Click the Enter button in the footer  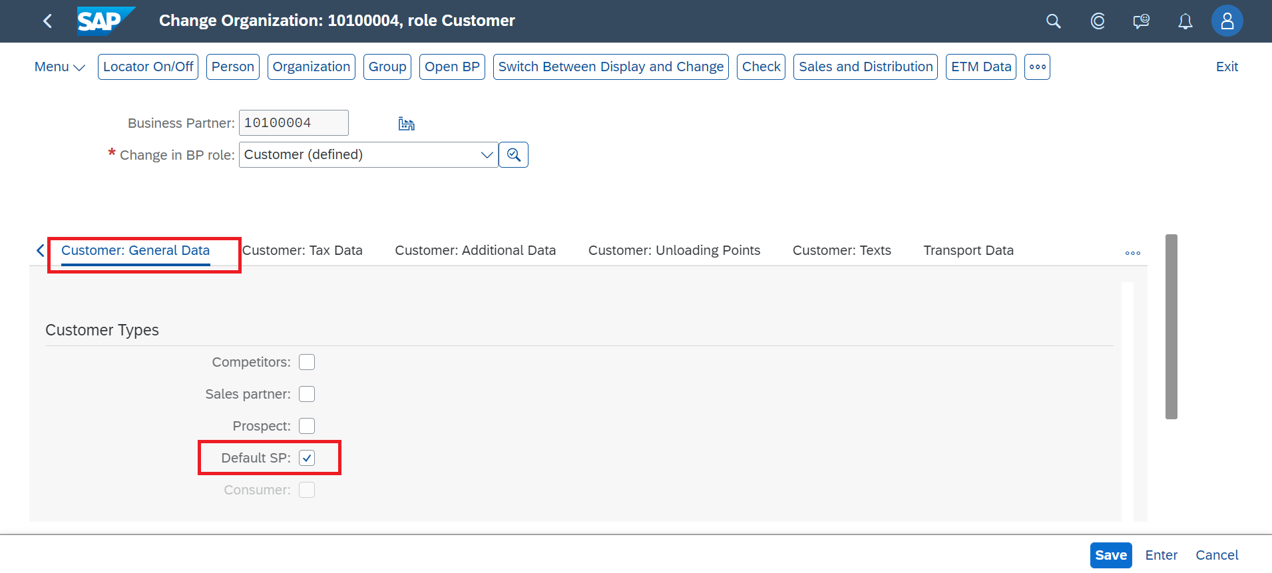point(1162,555)
